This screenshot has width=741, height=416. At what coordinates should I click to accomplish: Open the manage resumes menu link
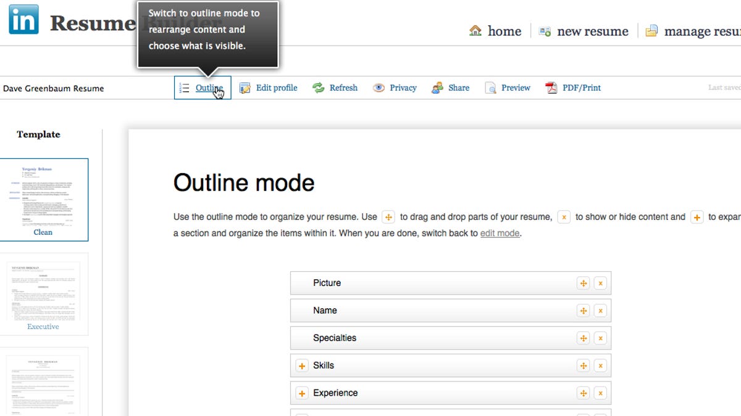pos(703,31)
